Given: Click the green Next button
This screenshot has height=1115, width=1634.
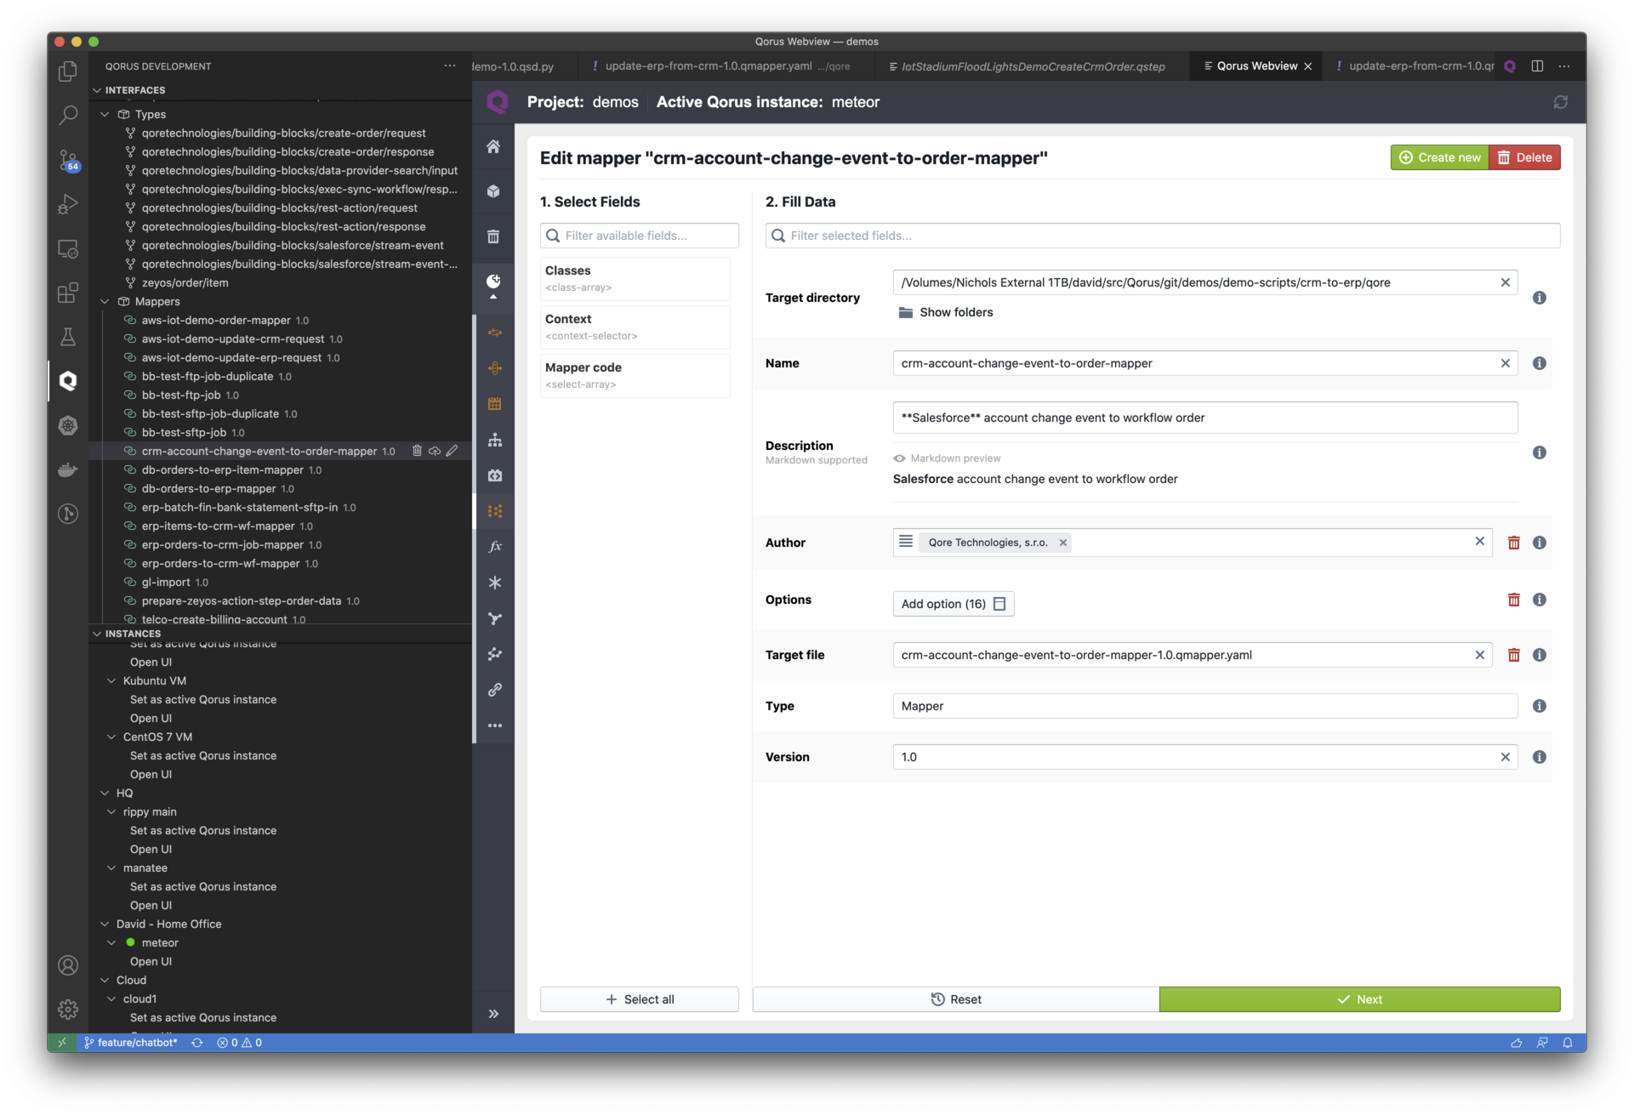Looking at the screenshot, I should point(1359,999).
